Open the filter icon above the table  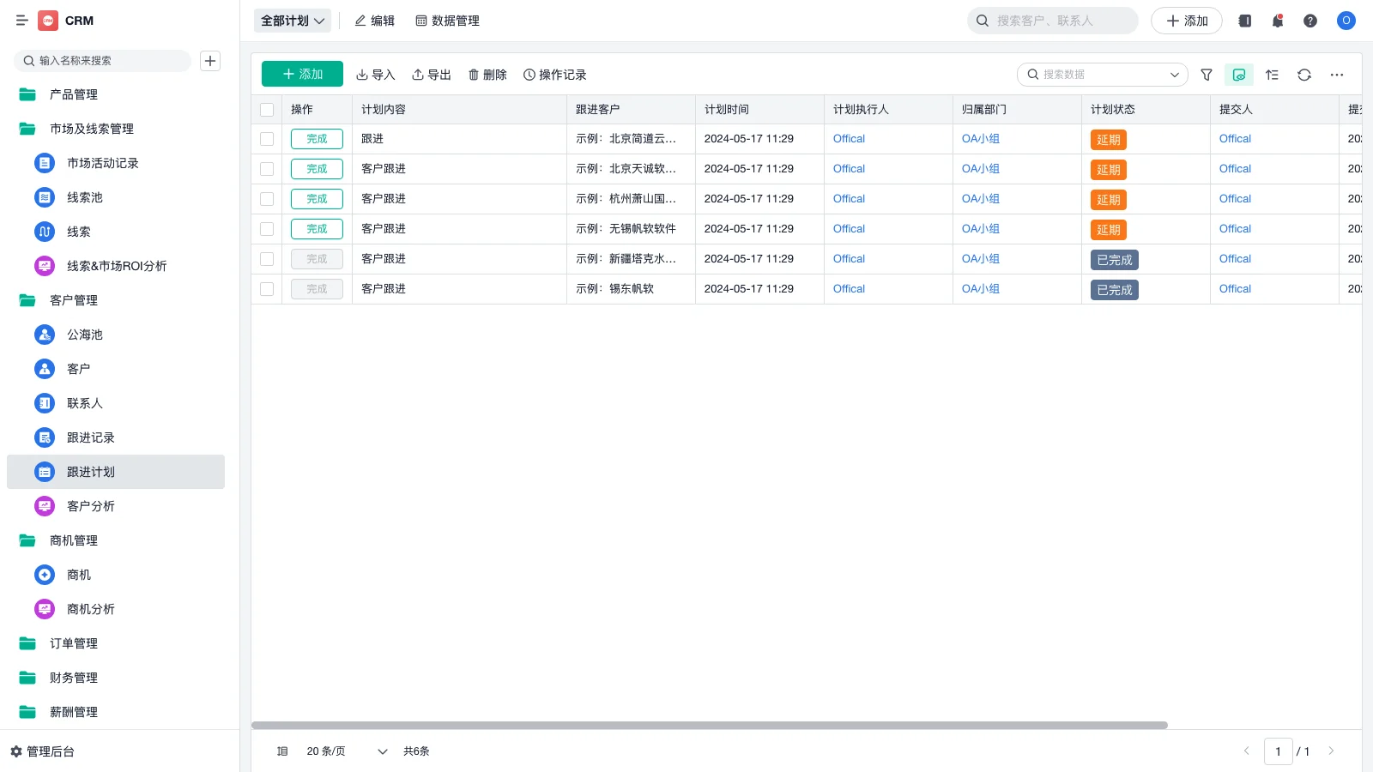click(1207, 75)
